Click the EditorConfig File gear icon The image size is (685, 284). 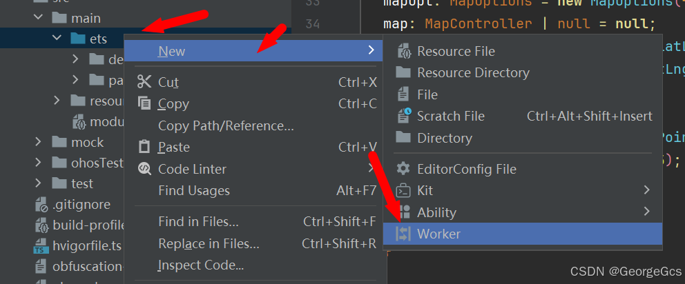tap(403, 169)
